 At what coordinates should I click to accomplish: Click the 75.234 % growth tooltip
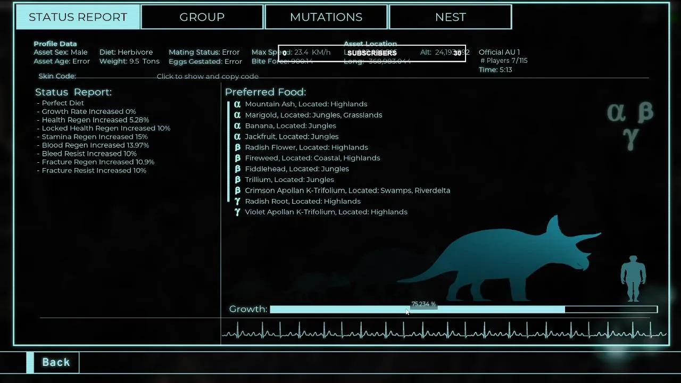pos(423,304)
